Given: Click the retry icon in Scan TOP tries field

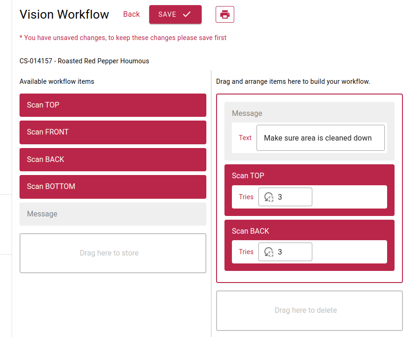Looking at the screenshot, I should (x=269, y=197).
